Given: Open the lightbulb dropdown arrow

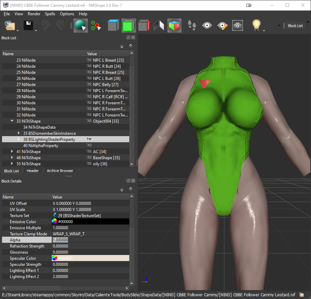Looking at the screenshot, I should tap(264, 30).
